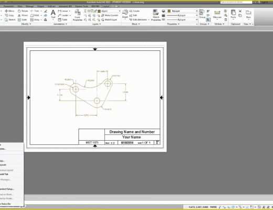Click Create block button

(134, 11)
